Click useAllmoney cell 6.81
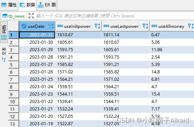The width and height of the screenshot is (194, 127). [x=172, y=79]
